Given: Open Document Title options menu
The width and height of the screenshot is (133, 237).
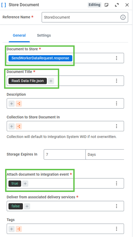Looking at the screenshot, I should pos(116,81).
